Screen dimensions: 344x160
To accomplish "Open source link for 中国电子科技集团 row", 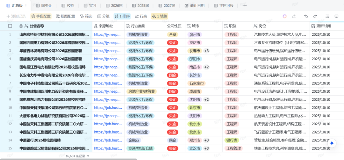I will click(108, 84).
